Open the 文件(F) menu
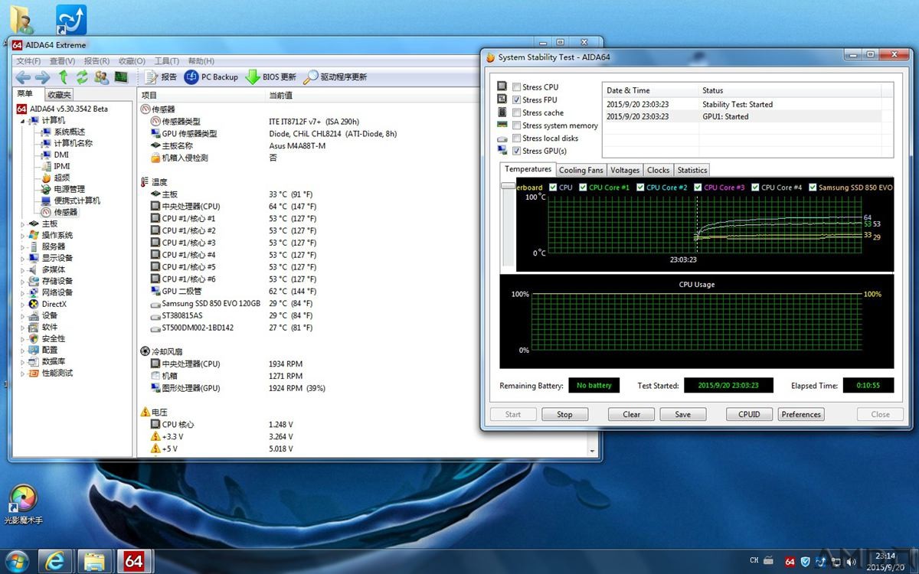 (28, 61)
